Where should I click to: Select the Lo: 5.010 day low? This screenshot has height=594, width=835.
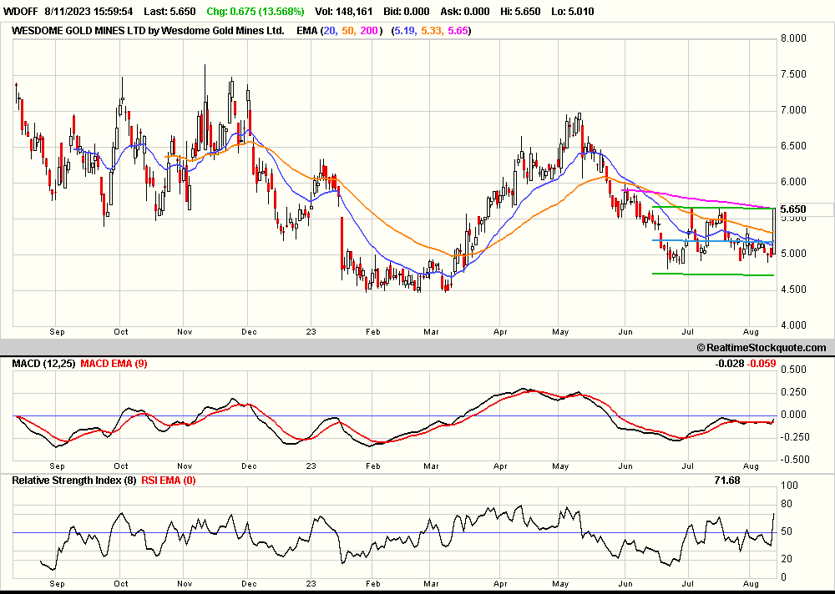[573, 11]
